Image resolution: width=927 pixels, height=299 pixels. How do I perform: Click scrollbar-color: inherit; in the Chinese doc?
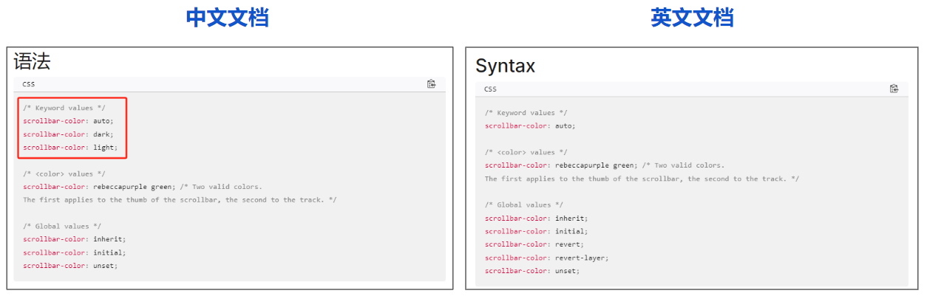point(74,239)
